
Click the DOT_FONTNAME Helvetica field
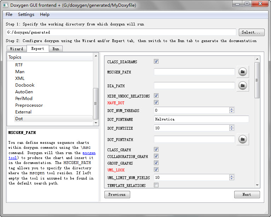click(201, 119)
